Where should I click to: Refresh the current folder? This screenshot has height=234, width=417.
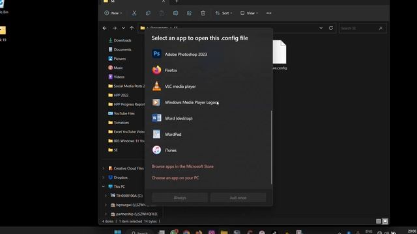[331, 28]
